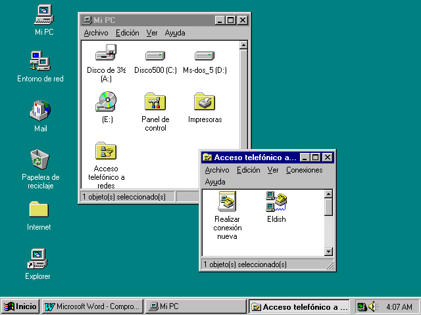Image resolution: width=421 pixels, height=315 pixels.
Task: Click the Acceso telefónico resize grip corner
Action: [x=330, y=265]
